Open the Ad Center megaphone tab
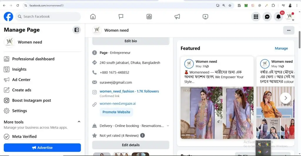The image size is (301, 156). click(177, 17)
